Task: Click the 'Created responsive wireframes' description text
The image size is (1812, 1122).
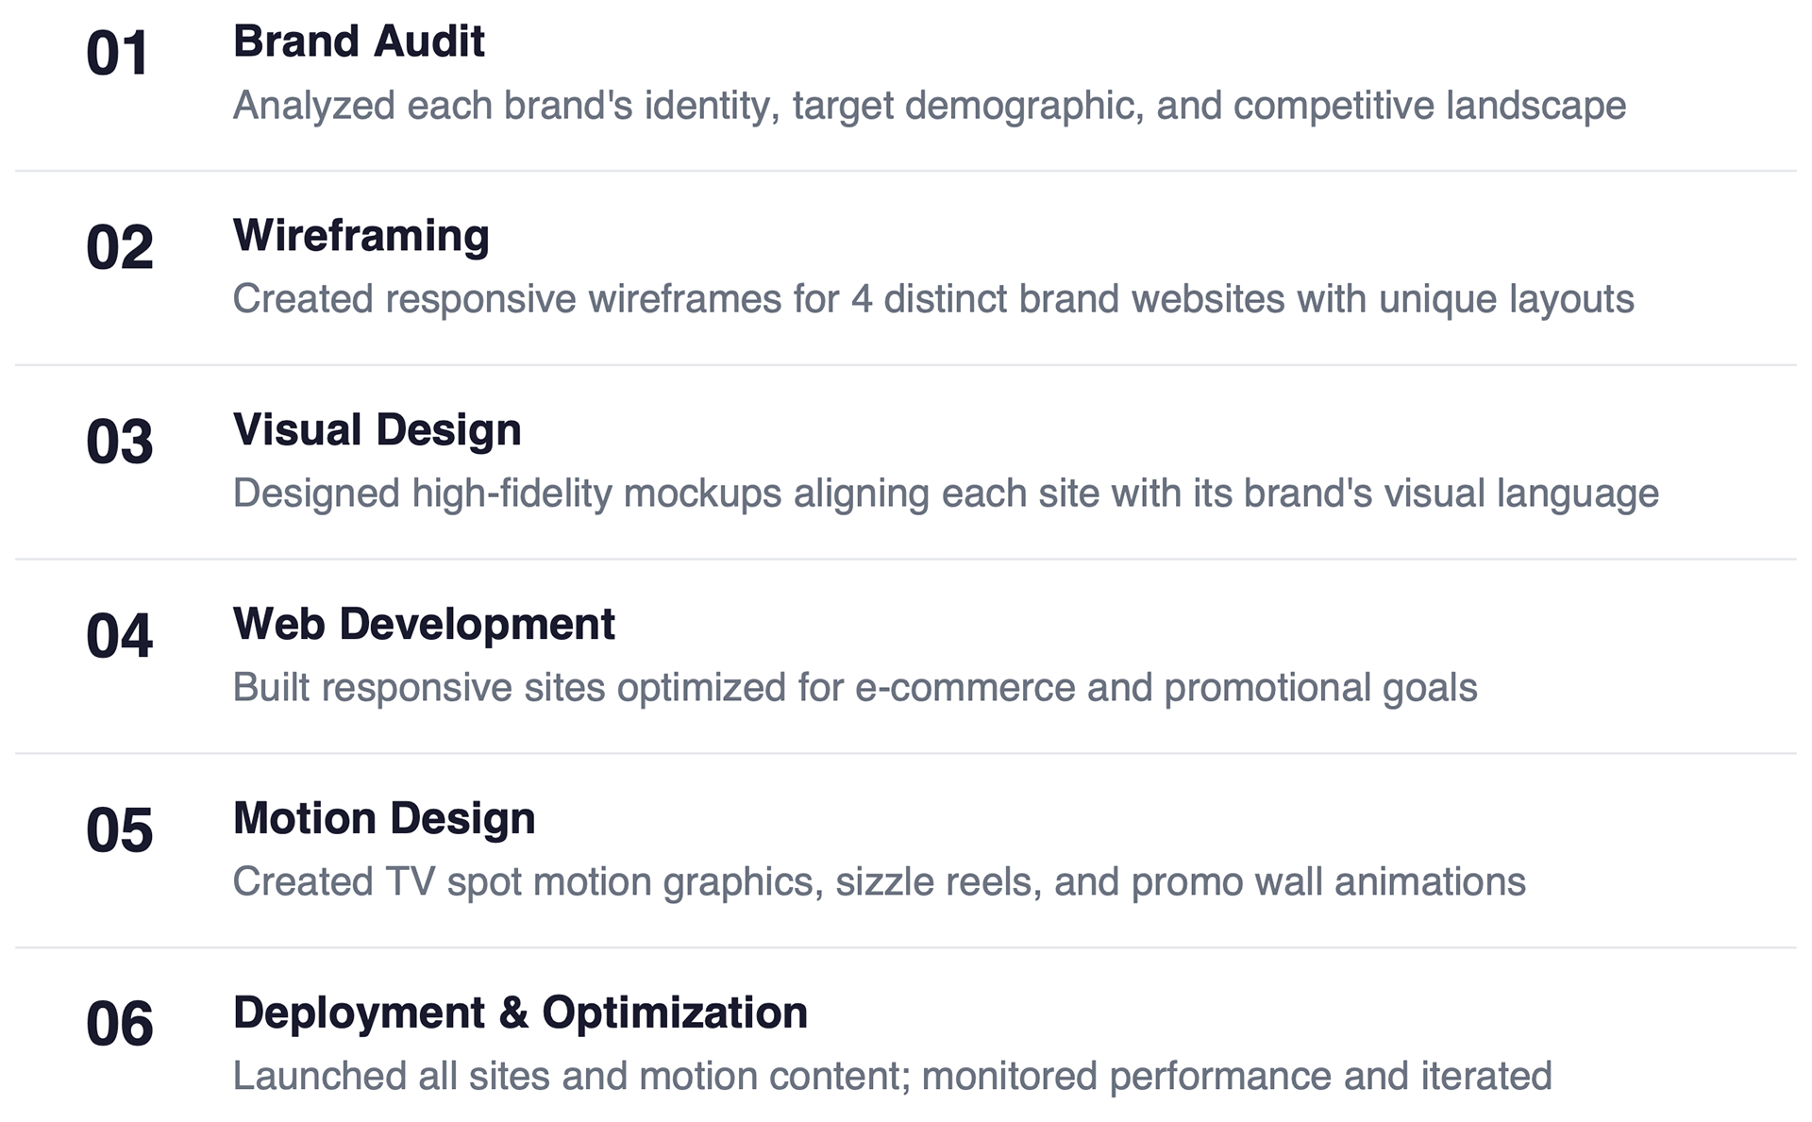Action: (x=932, y=299)
